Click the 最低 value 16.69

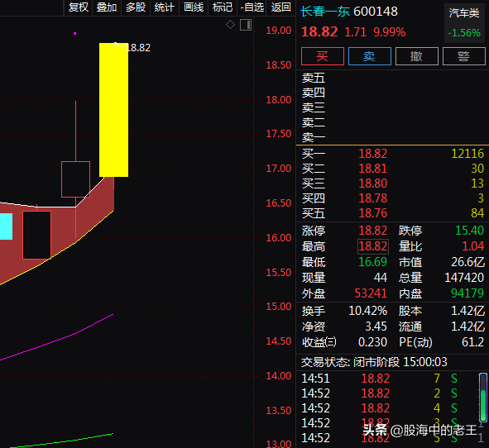click(x=372, y=262)
